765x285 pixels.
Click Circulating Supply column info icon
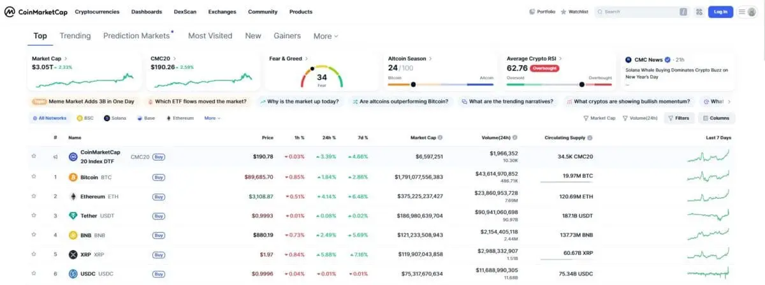(590, 137)
